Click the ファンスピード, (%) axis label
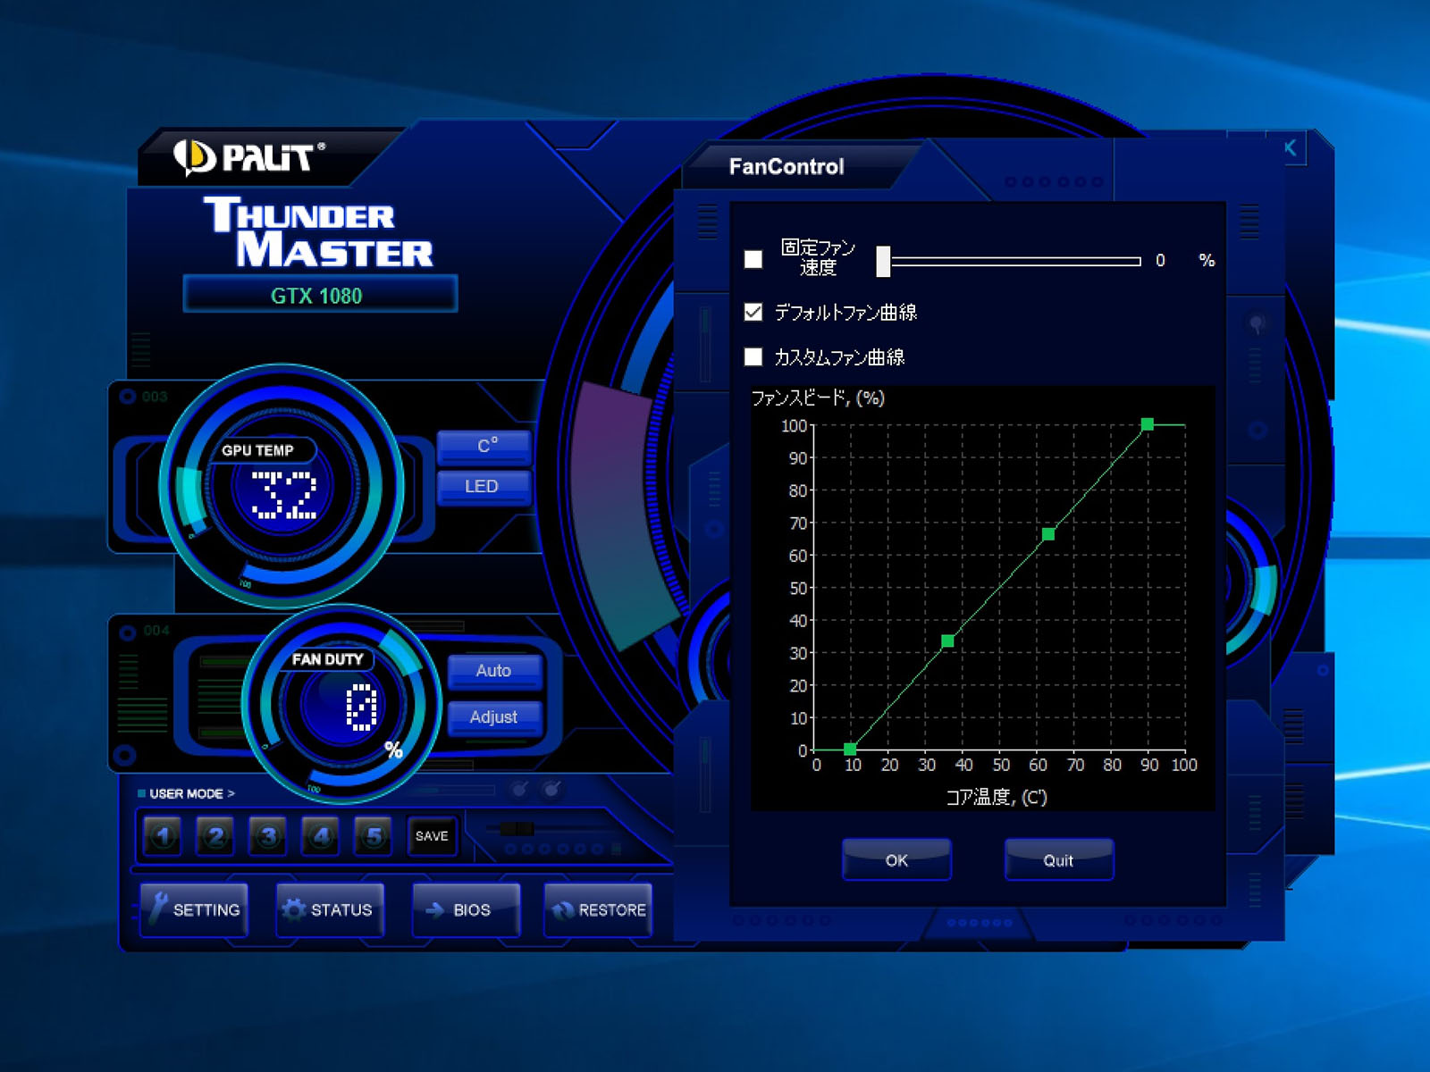Image resolution: width=1430 pixels, height=1072 pixels. [x=818, y=398]
